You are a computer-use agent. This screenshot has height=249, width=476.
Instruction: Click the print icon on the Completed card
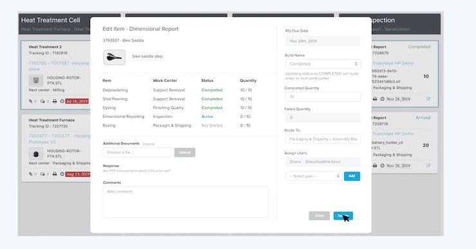tap(375, 99)
